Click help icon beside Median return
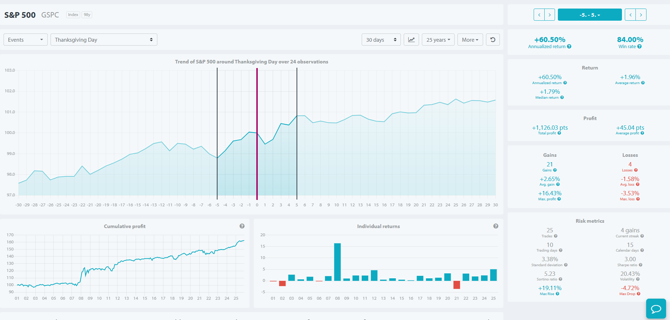 562,98
